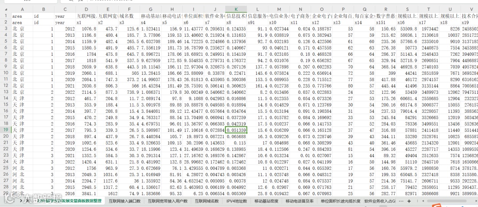Select the cell with value 0.540662 in column J
Image resolution: width=478 pixels, height=207 pixels.
(x=215, y=91)
